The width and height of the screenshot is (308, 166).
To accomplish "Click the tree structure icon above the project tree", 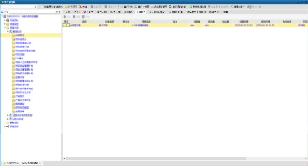I will pos(7,12).
